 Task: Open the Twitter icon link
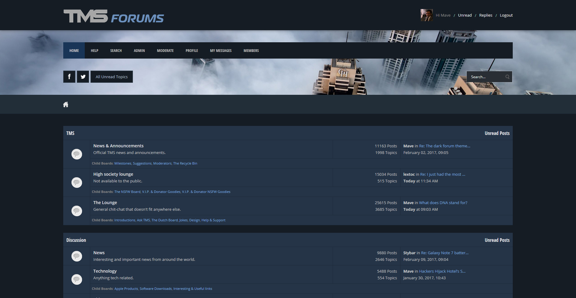[x=83, y=77]
